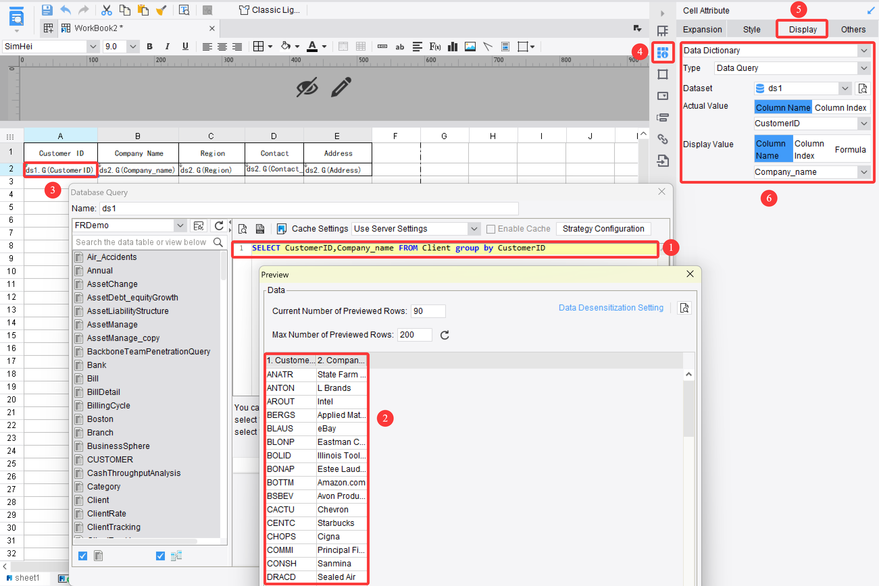The height and width of the screenshot is (586, 879).
Task: Switch Actual Value to Column Index
Action: 841,107
